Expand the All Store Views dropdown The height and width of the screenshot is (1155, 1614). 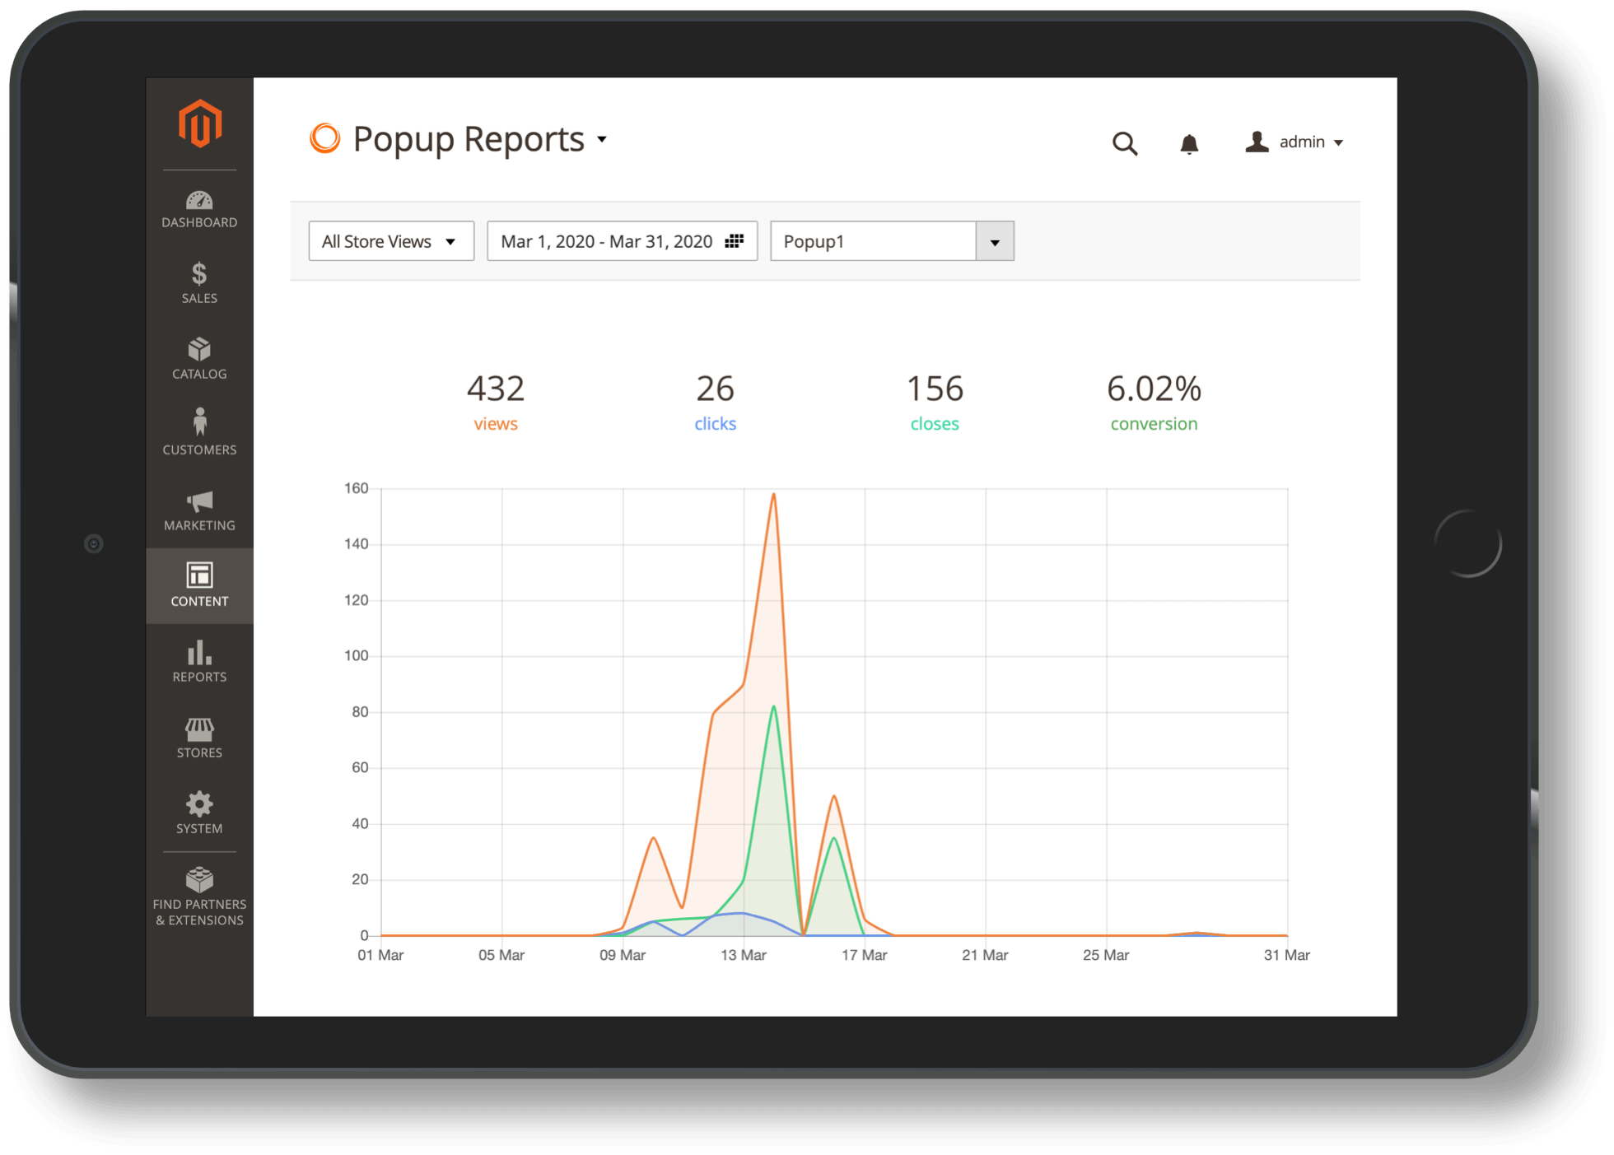pos(391,240)
